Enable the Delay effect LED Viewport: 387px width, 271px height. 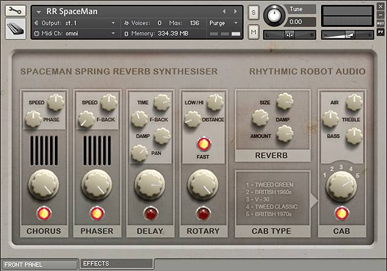150,213
